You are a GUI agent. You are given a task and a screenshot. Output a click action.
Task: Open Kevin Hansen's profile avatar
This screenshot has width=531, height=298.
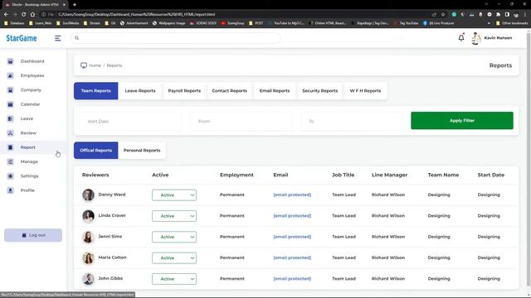pyautogui.click(x=475, y=38)
